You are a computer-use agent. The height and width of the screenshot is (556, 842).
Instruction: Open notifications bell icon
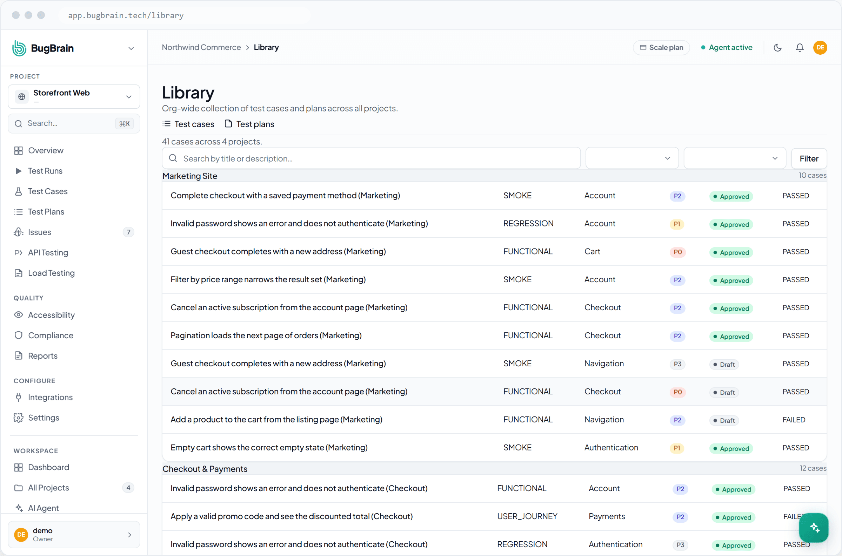pos(800,48)
